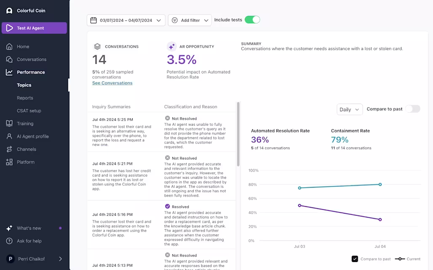Click the What's new sparkle icon
This screenshot has height=270, width=433.
[9, 228]
